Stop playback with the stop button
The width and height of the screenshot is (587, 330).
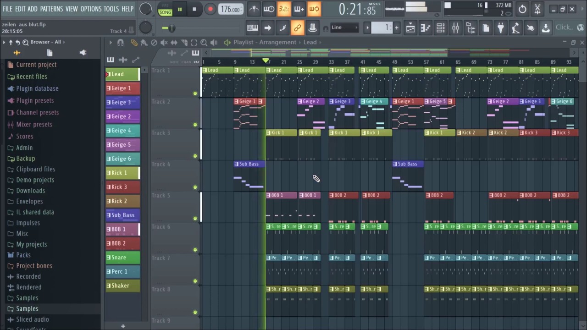(x=194, y=9)
